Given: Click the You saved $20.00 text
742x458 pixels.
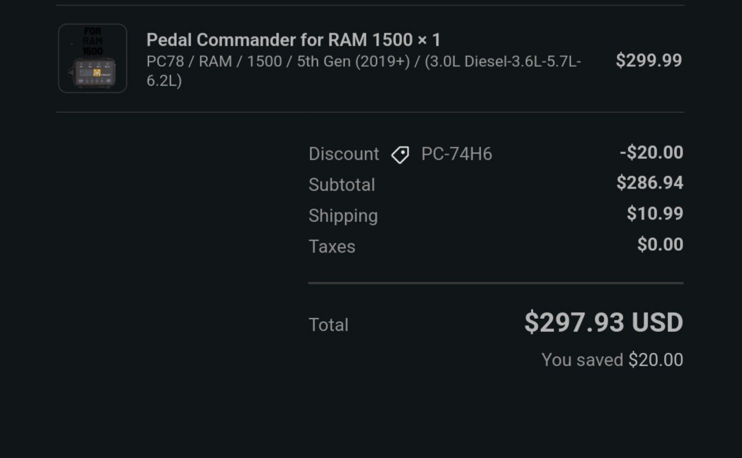Looking at the screenshot, I should point(612,360).
